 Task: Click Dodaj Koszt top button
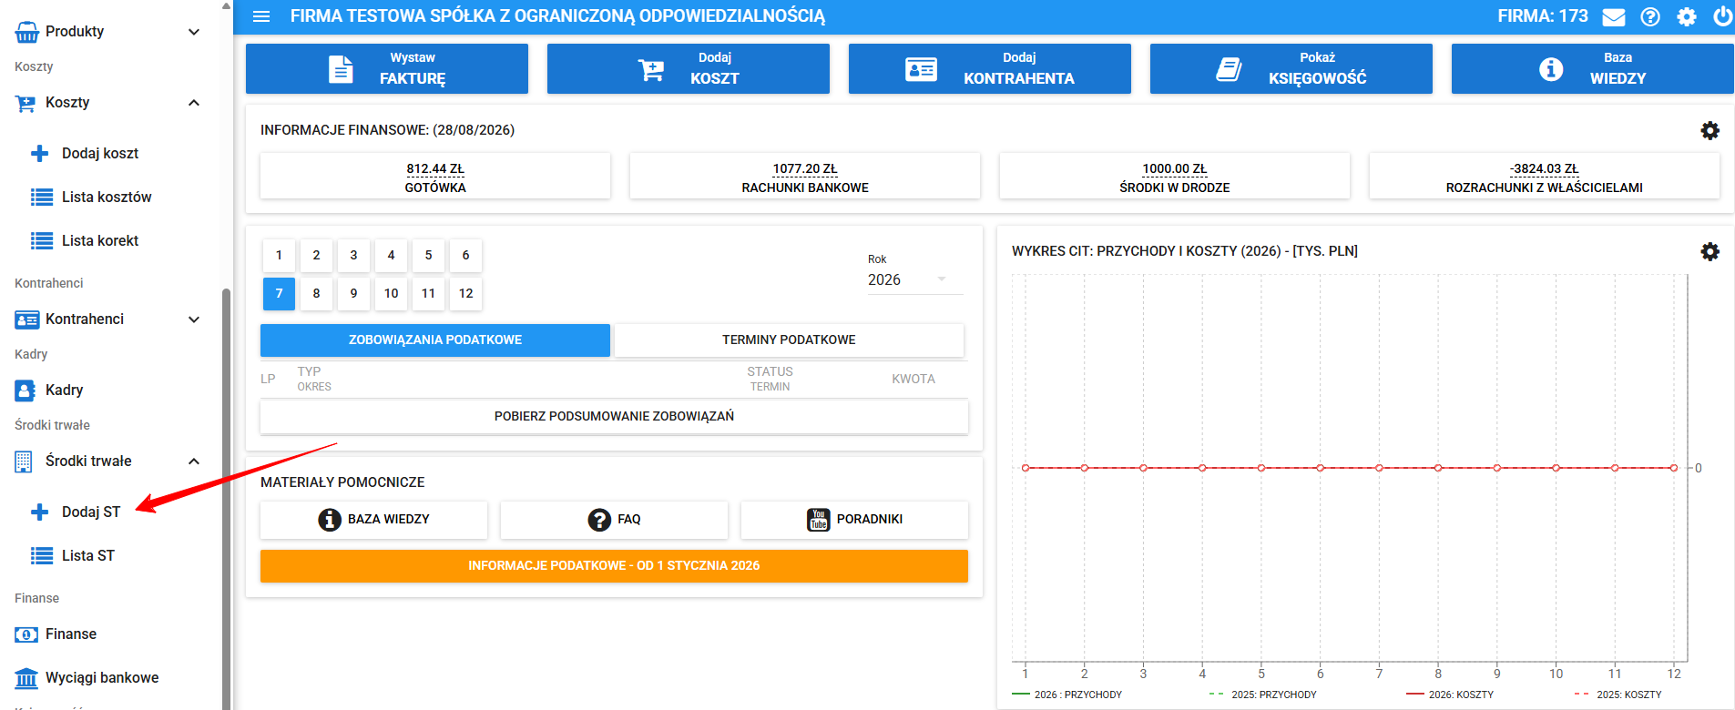[x=689, y=68]
